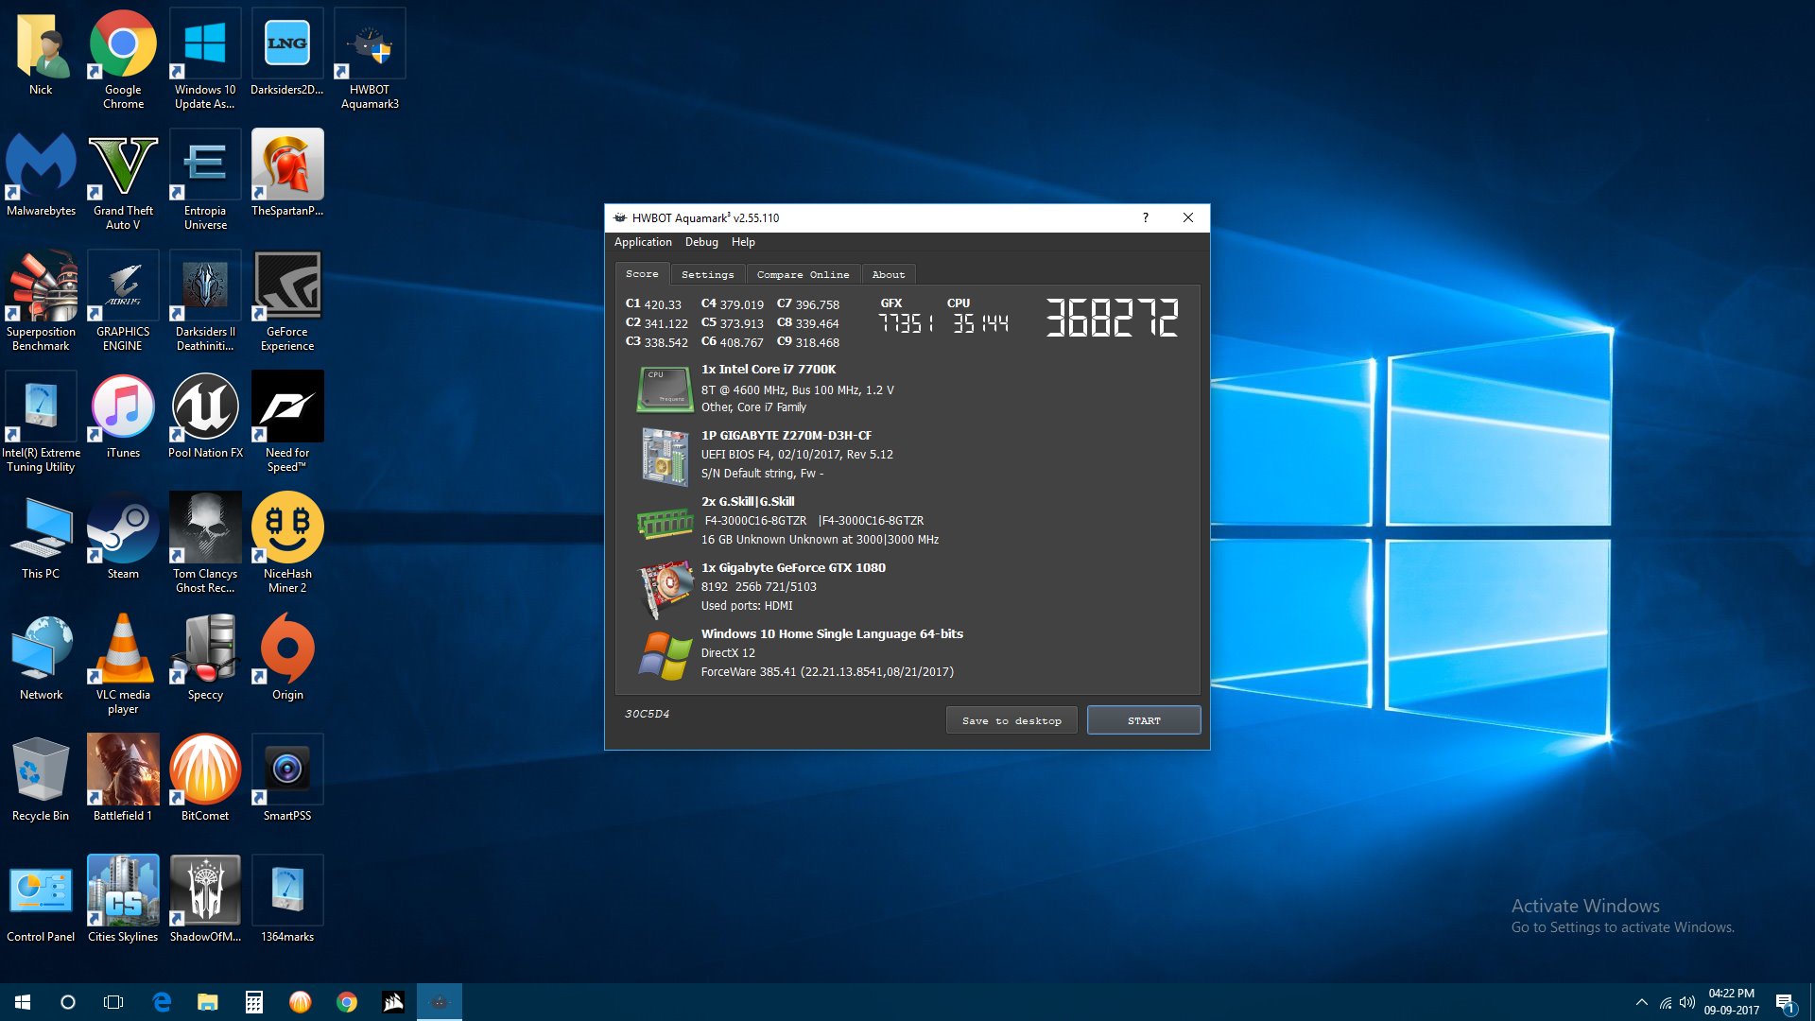Switch to the Compare Online tab
Viewport: 1815px width, 1021px height.
point(803,275)
